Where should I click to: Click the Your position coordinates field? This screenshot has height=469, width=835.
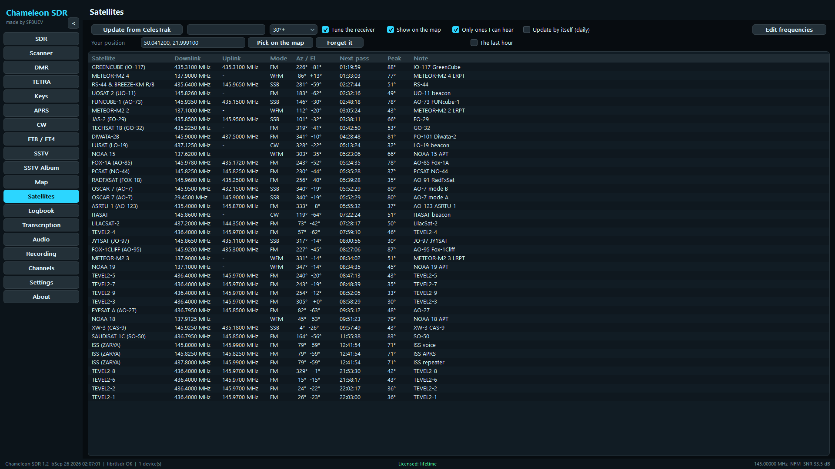(x=193, y=43)
